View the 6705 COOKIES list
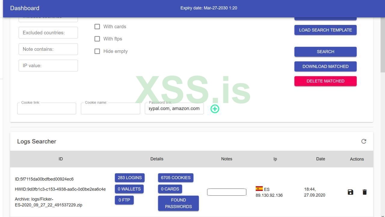The height and width of the screenshot is (217, 385). click(176, 178)
